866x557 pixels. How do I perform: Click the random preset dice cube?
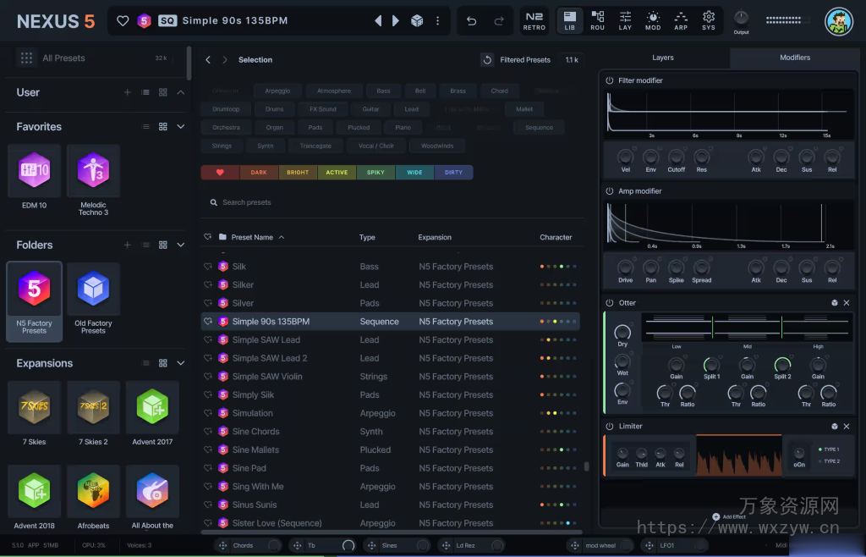click(416, 21)
